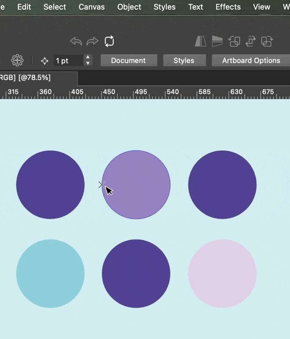
Task: Open the Canvas menu
Action: pos(92,7)
